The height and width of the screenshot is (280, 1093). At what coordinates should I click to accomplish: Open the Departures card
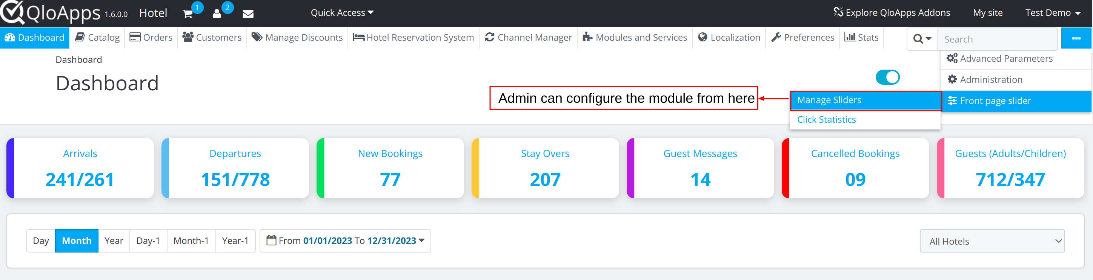[235, 168]
